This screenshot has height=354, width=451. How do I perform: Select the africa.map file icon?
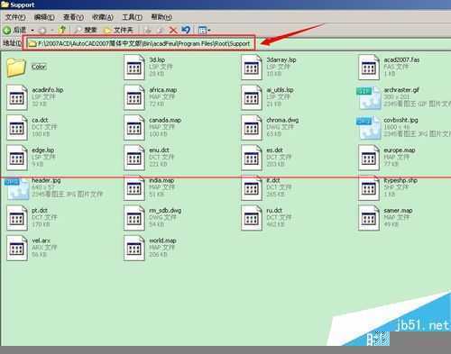(134, 97)
